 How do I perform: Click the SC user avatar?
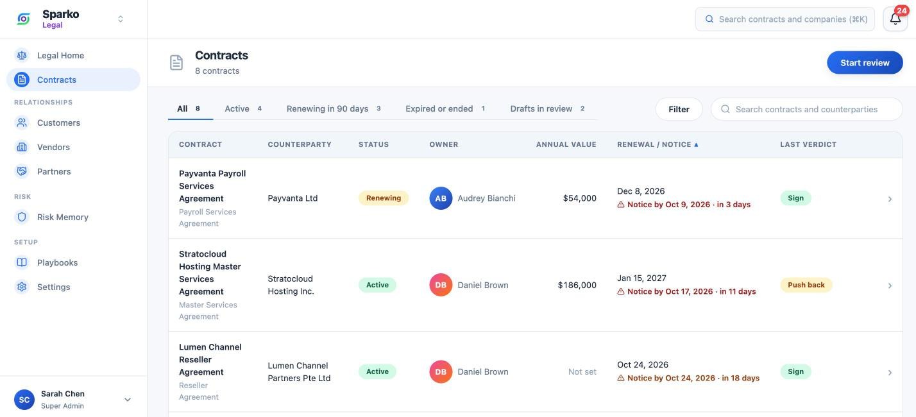click(24, 400)
